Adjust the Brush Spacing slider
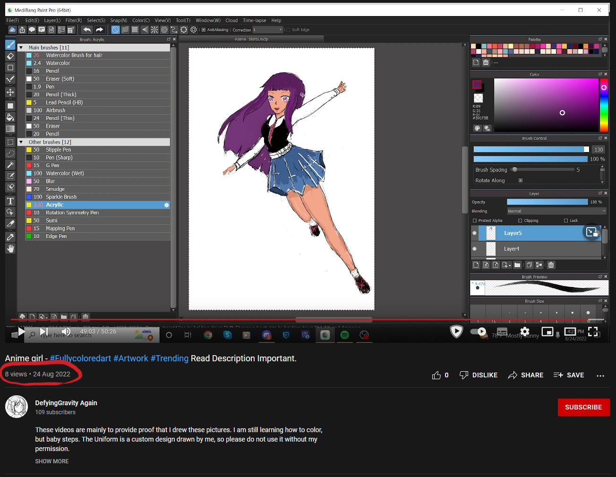616x477 pixels. tap(543, 170)
